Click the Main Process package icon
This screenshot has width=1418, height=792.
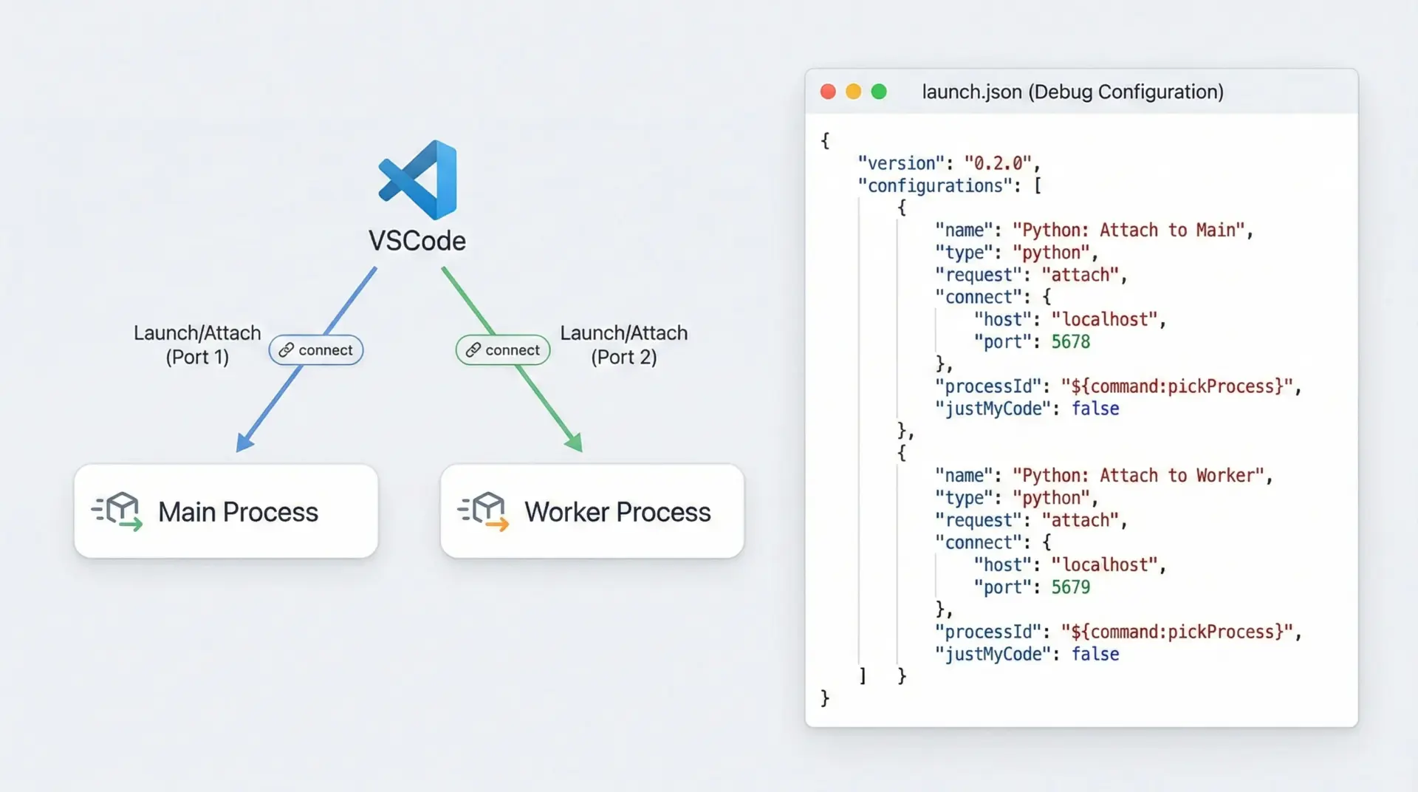(x=118, y=511)
